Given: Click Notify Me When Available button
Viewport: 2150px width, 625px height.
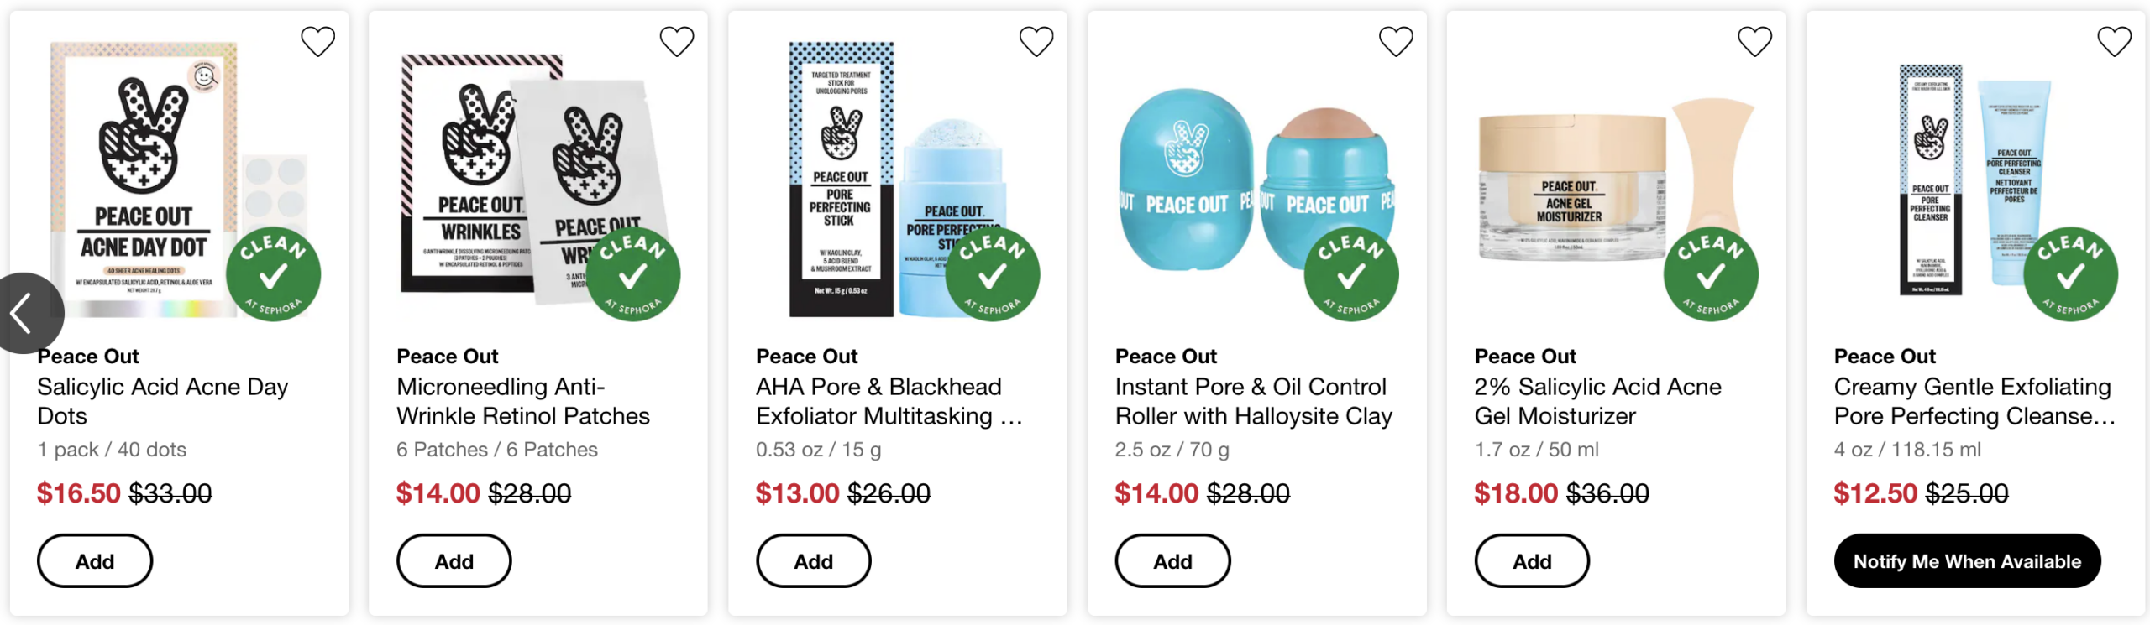Looking at the screenshot, I should [1967, 561].
